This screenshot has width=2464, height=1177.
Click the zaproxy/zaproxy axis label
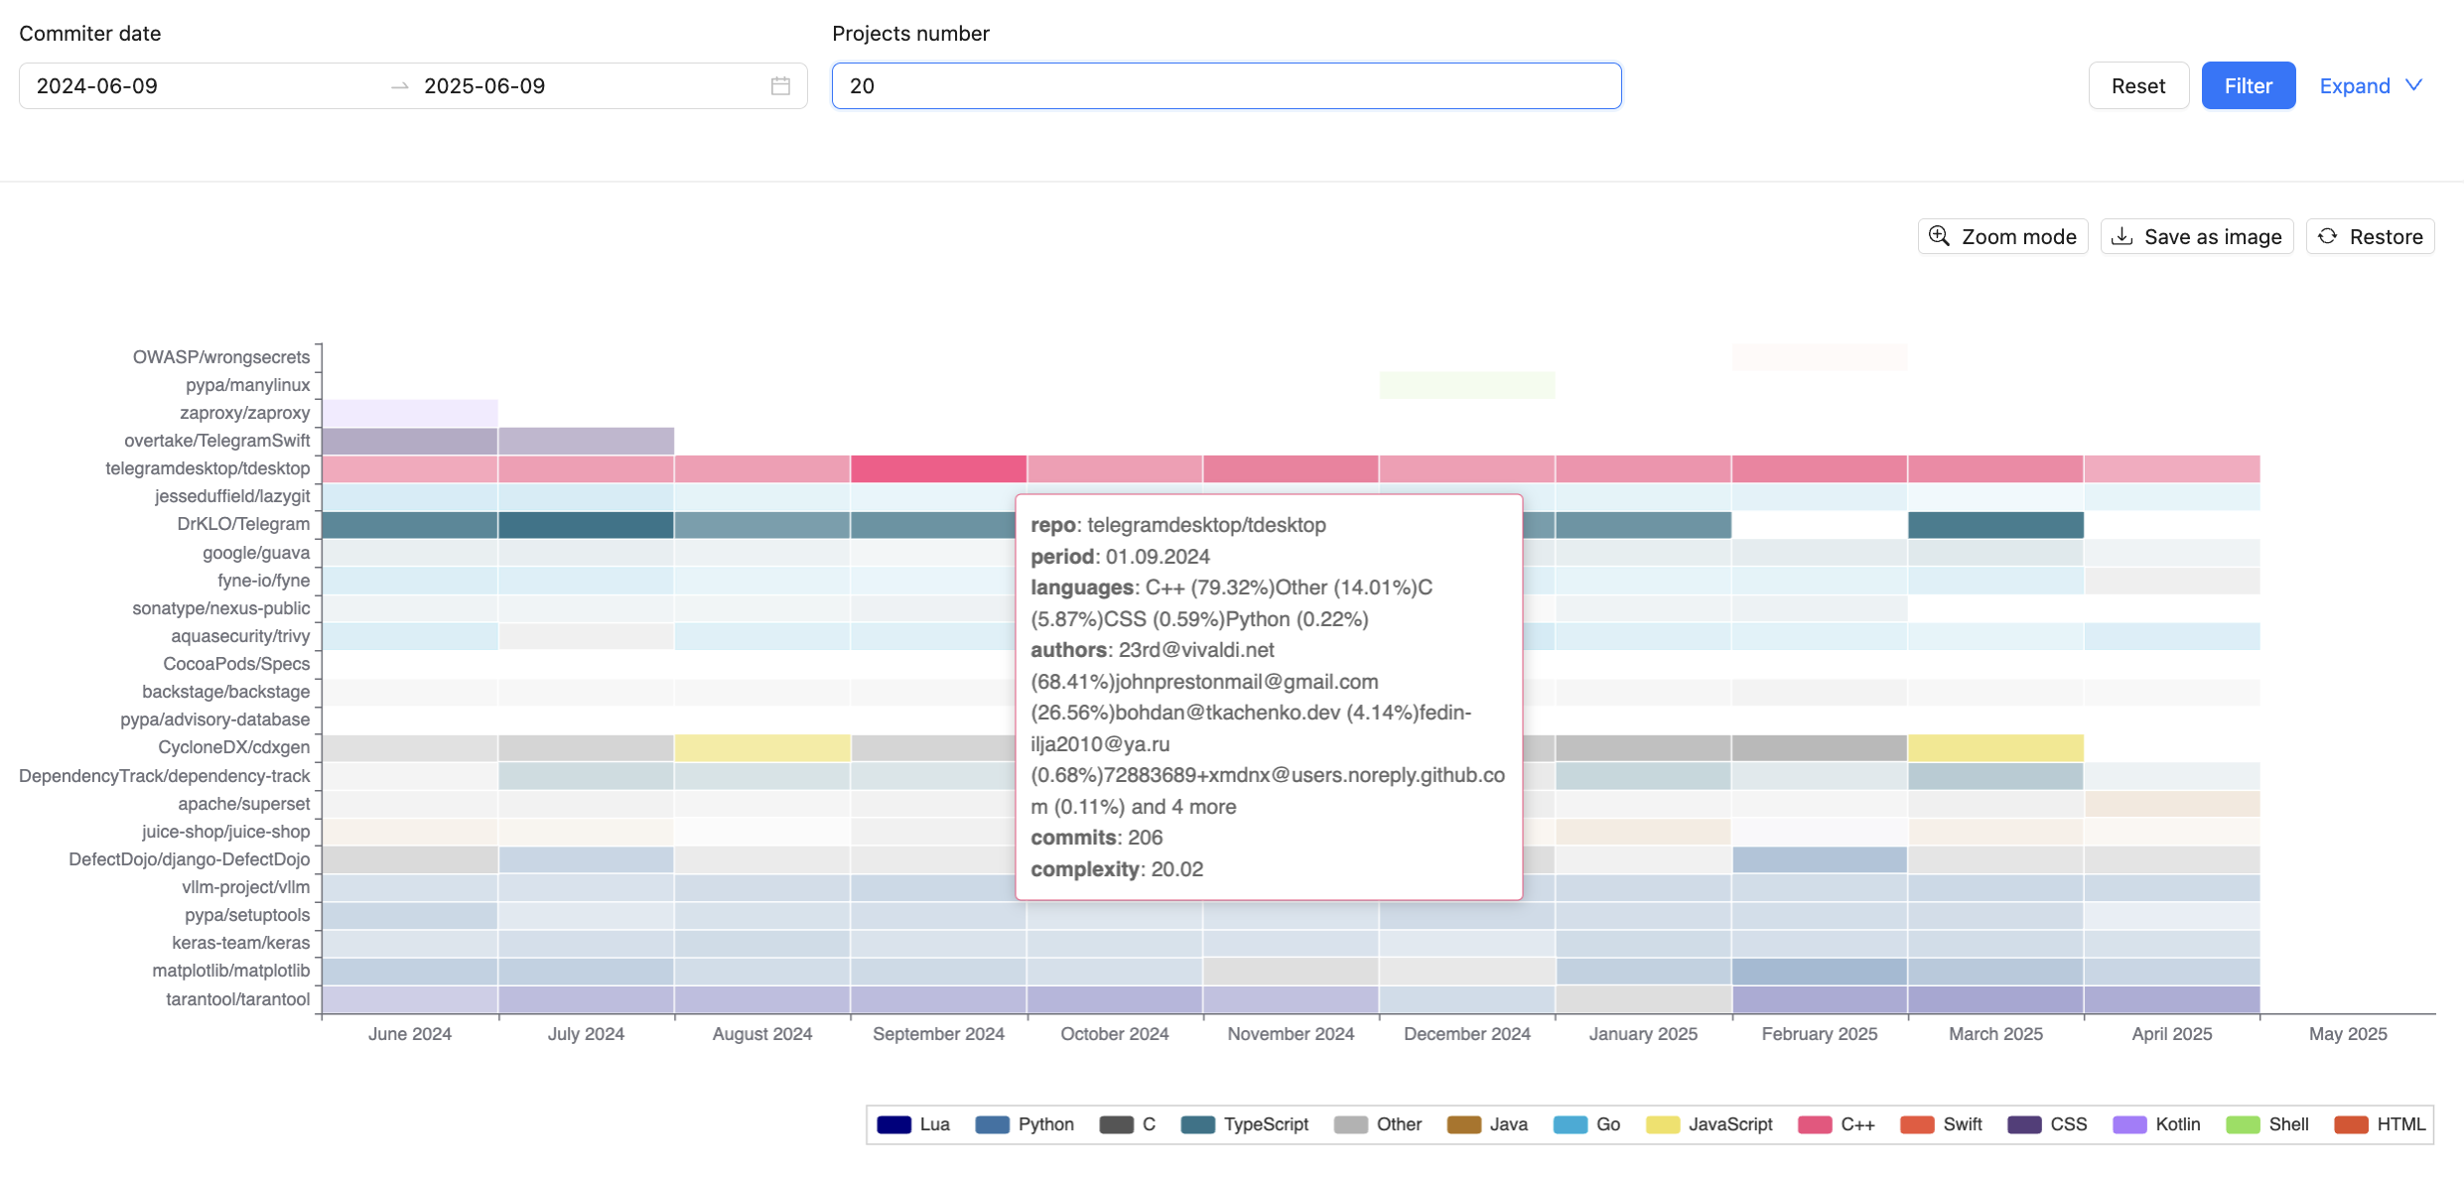tap(245, 413)
